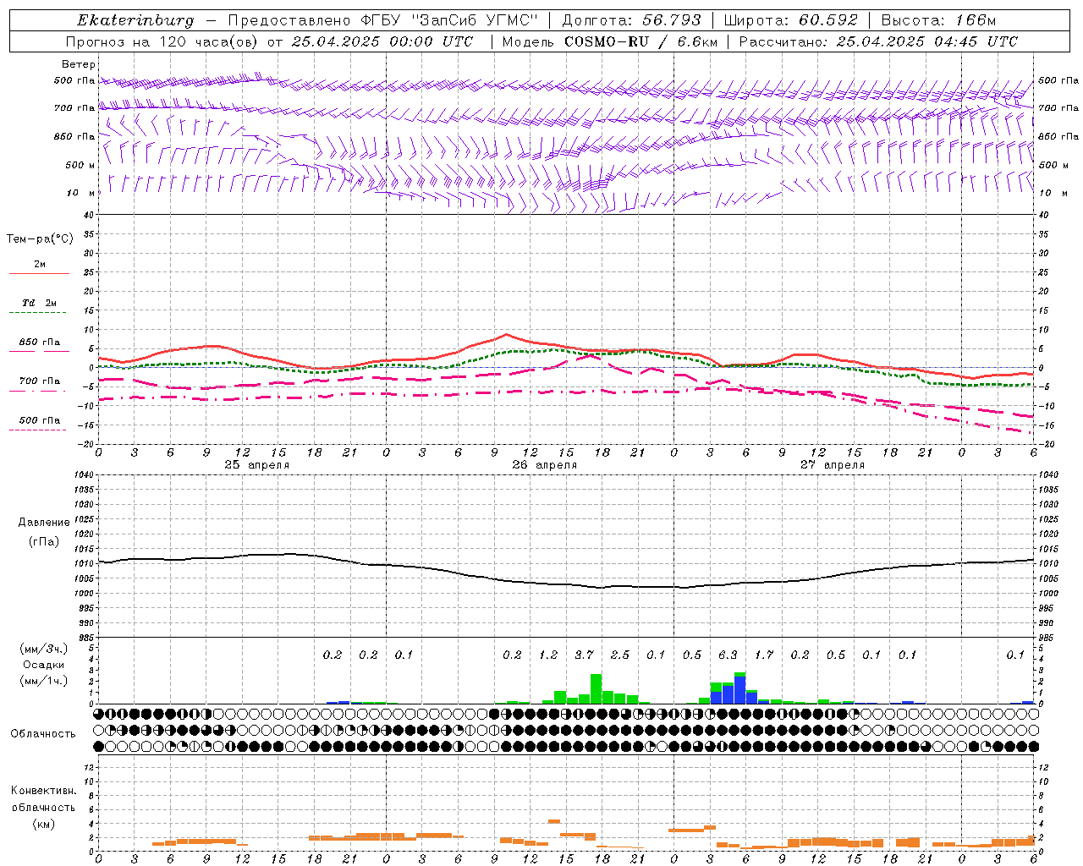Click the red "2м" temperature legend entry

[40, 265]
